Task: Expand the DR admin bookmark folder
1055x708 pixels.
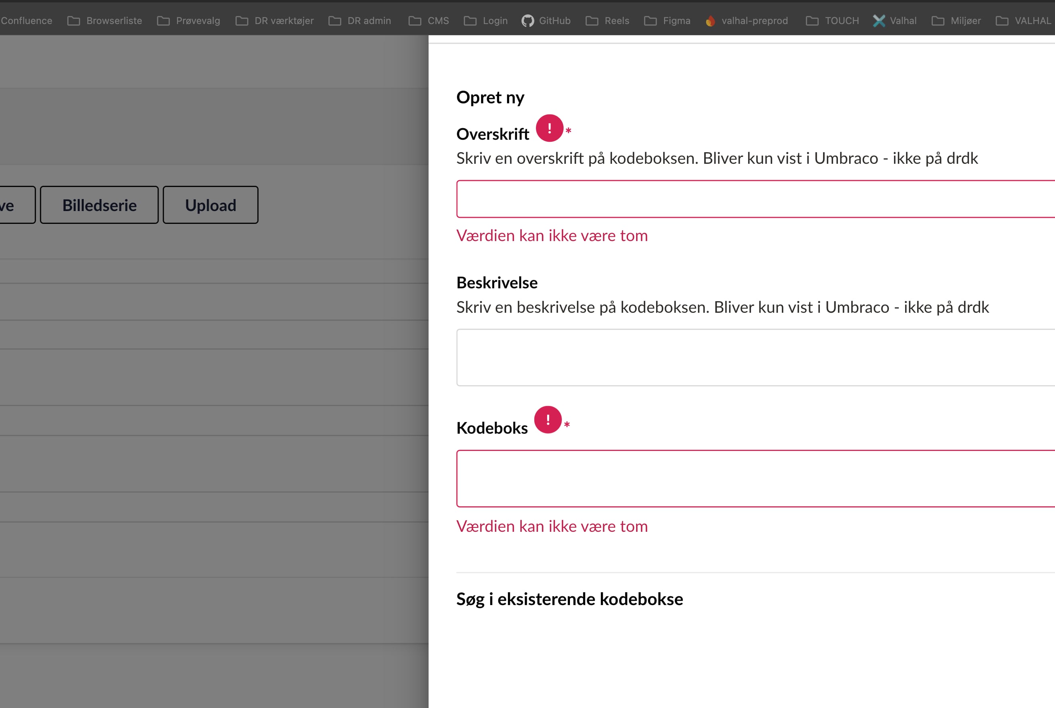Action: point(360,21)
